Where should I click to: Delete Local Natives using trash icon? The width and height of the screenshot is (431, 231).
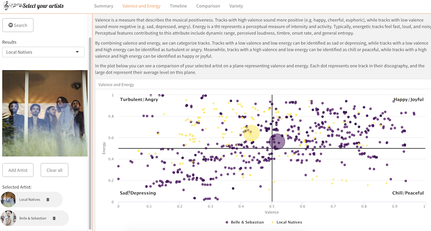(48, 200)
